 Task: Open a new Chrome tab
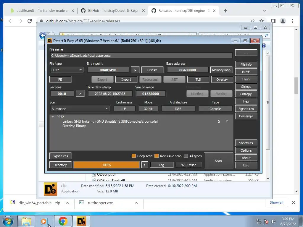coord(225,11)
